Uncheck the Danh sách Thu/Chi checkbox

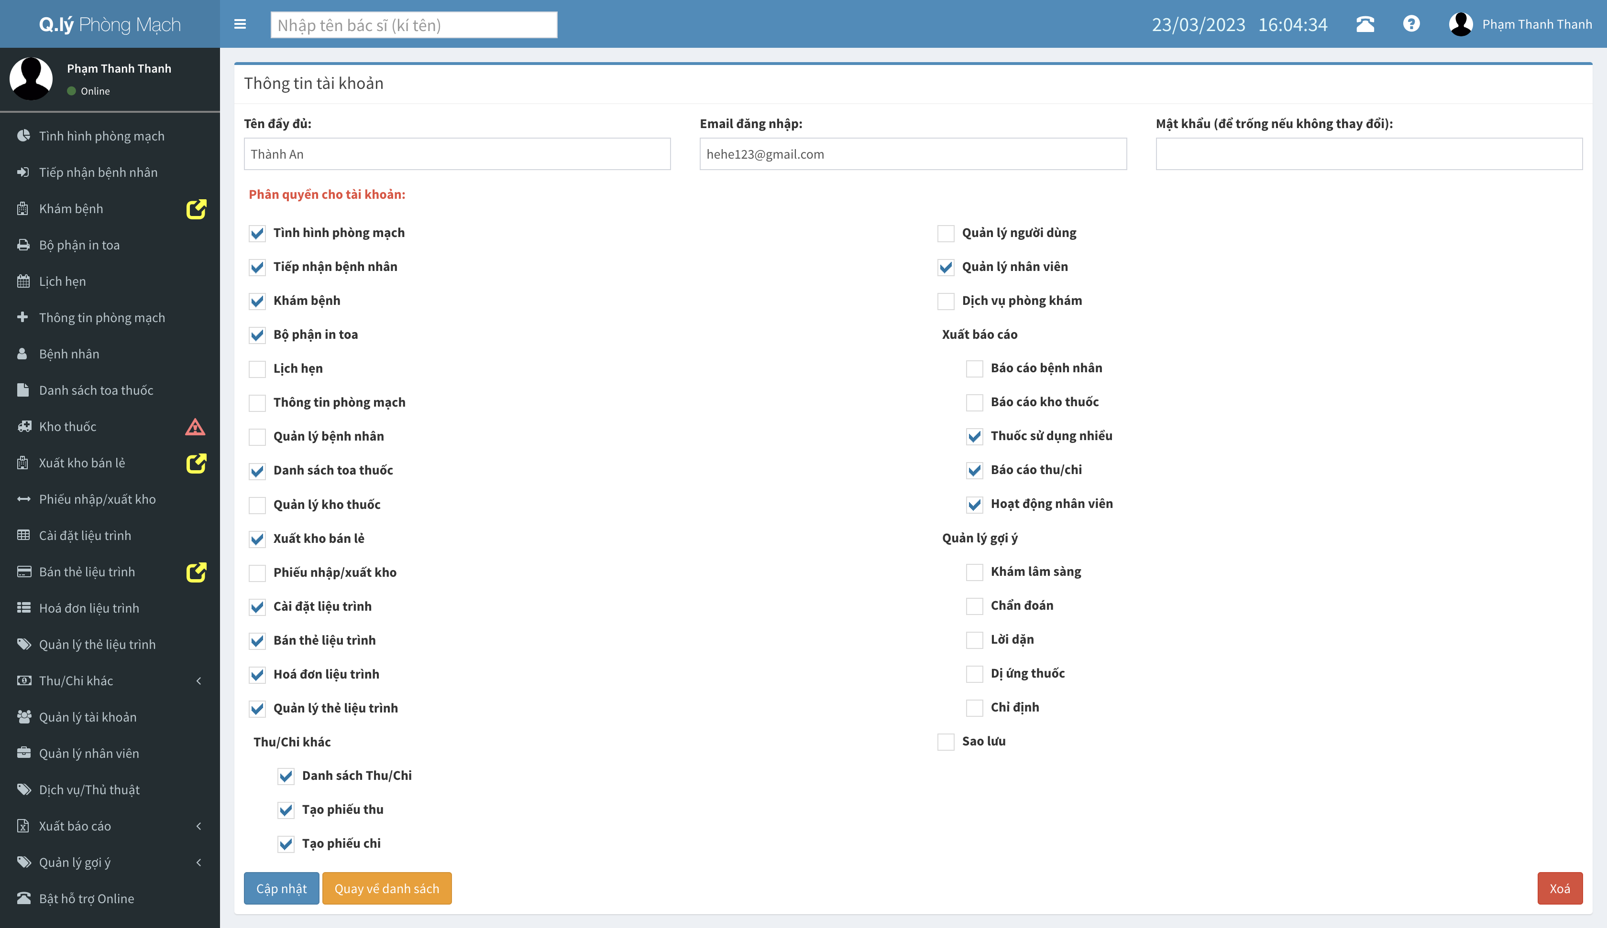coord(286,777)
